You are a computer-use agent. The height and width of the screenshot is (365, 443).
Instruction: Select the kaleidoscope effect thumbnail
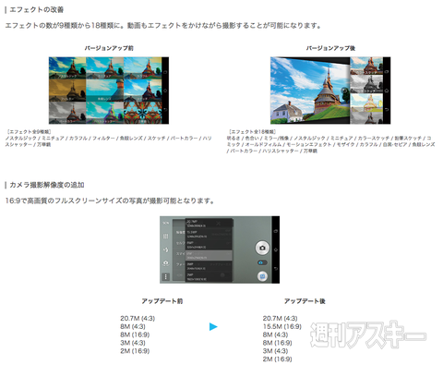pos(142,113)
